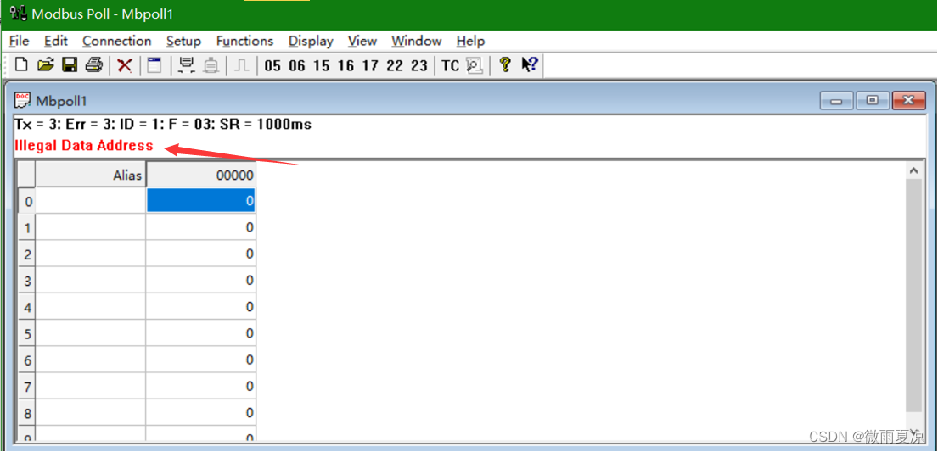Click the Print icon in toolbar

[94, 64]
